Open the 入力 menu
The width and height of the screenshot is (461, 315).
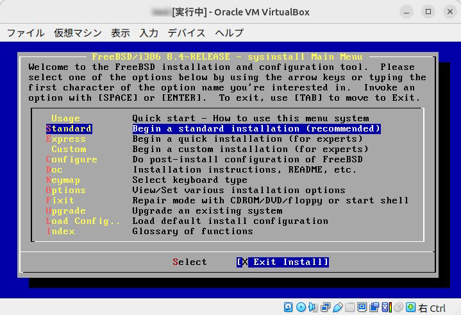coord(149,33)
